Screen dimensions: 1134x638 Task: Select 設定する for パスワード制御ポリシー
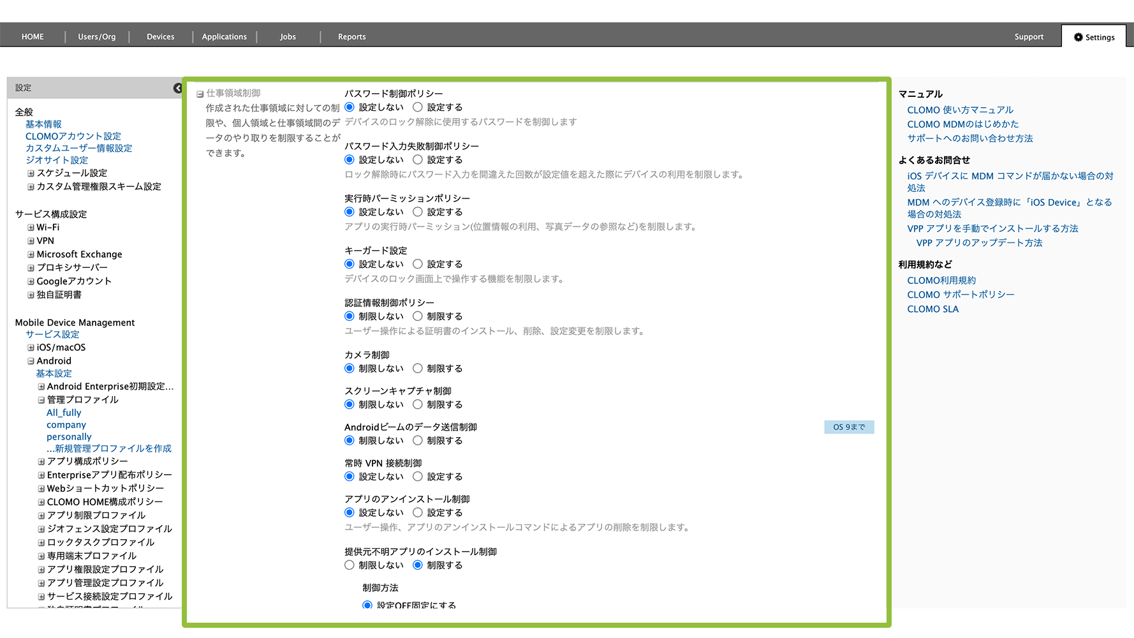point(418,107)
